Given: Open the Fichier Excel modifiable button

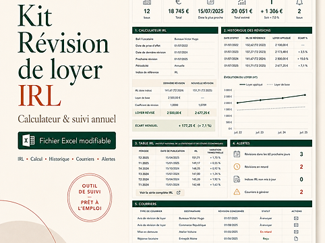Looking at the screenshot, I should point(67,140).
